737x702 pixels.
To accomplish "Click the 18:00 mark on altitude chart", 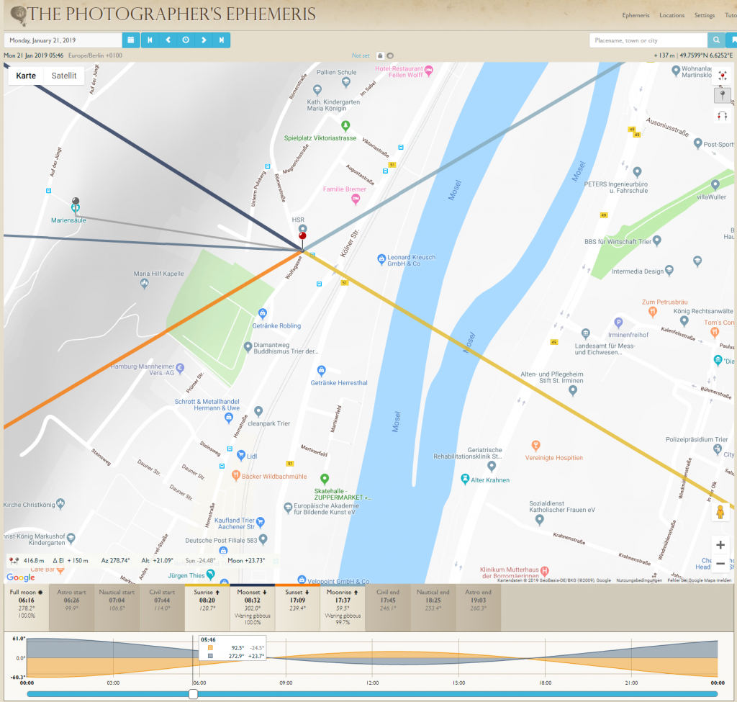I will pyautogui.click(x=546, y=683).
